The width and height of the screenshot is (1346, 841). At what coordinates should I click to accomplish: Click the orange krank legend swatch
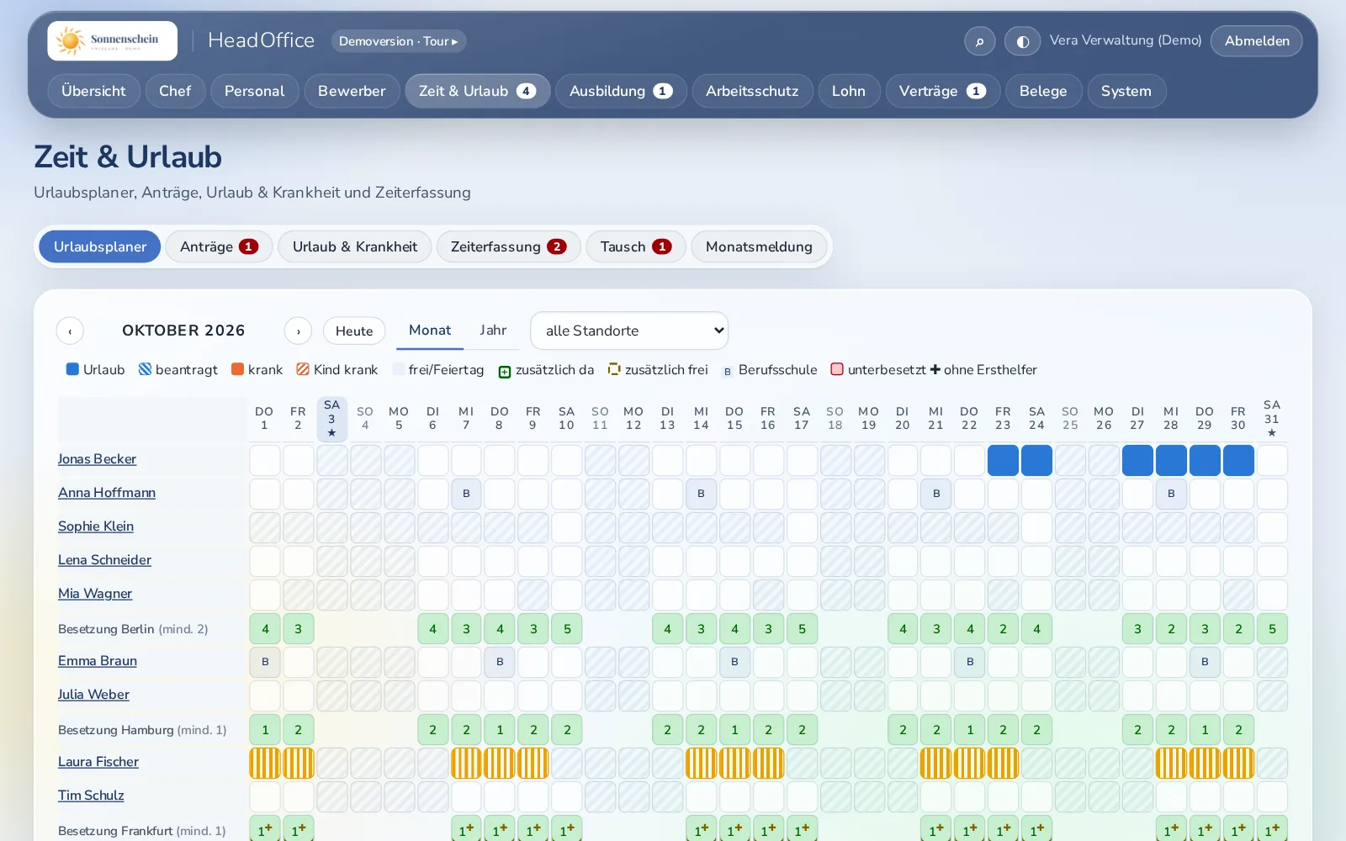point(237,369)
